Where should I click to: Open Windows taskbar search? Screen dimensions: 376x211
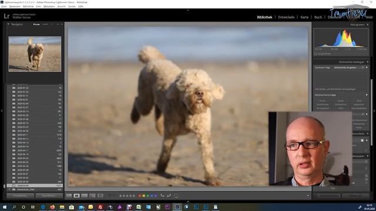14,207
